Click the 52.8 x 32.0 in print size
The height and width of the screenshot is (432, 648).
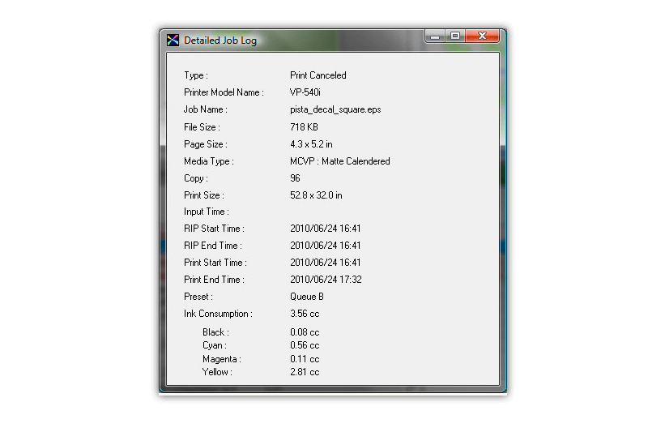tap(316, 195)
